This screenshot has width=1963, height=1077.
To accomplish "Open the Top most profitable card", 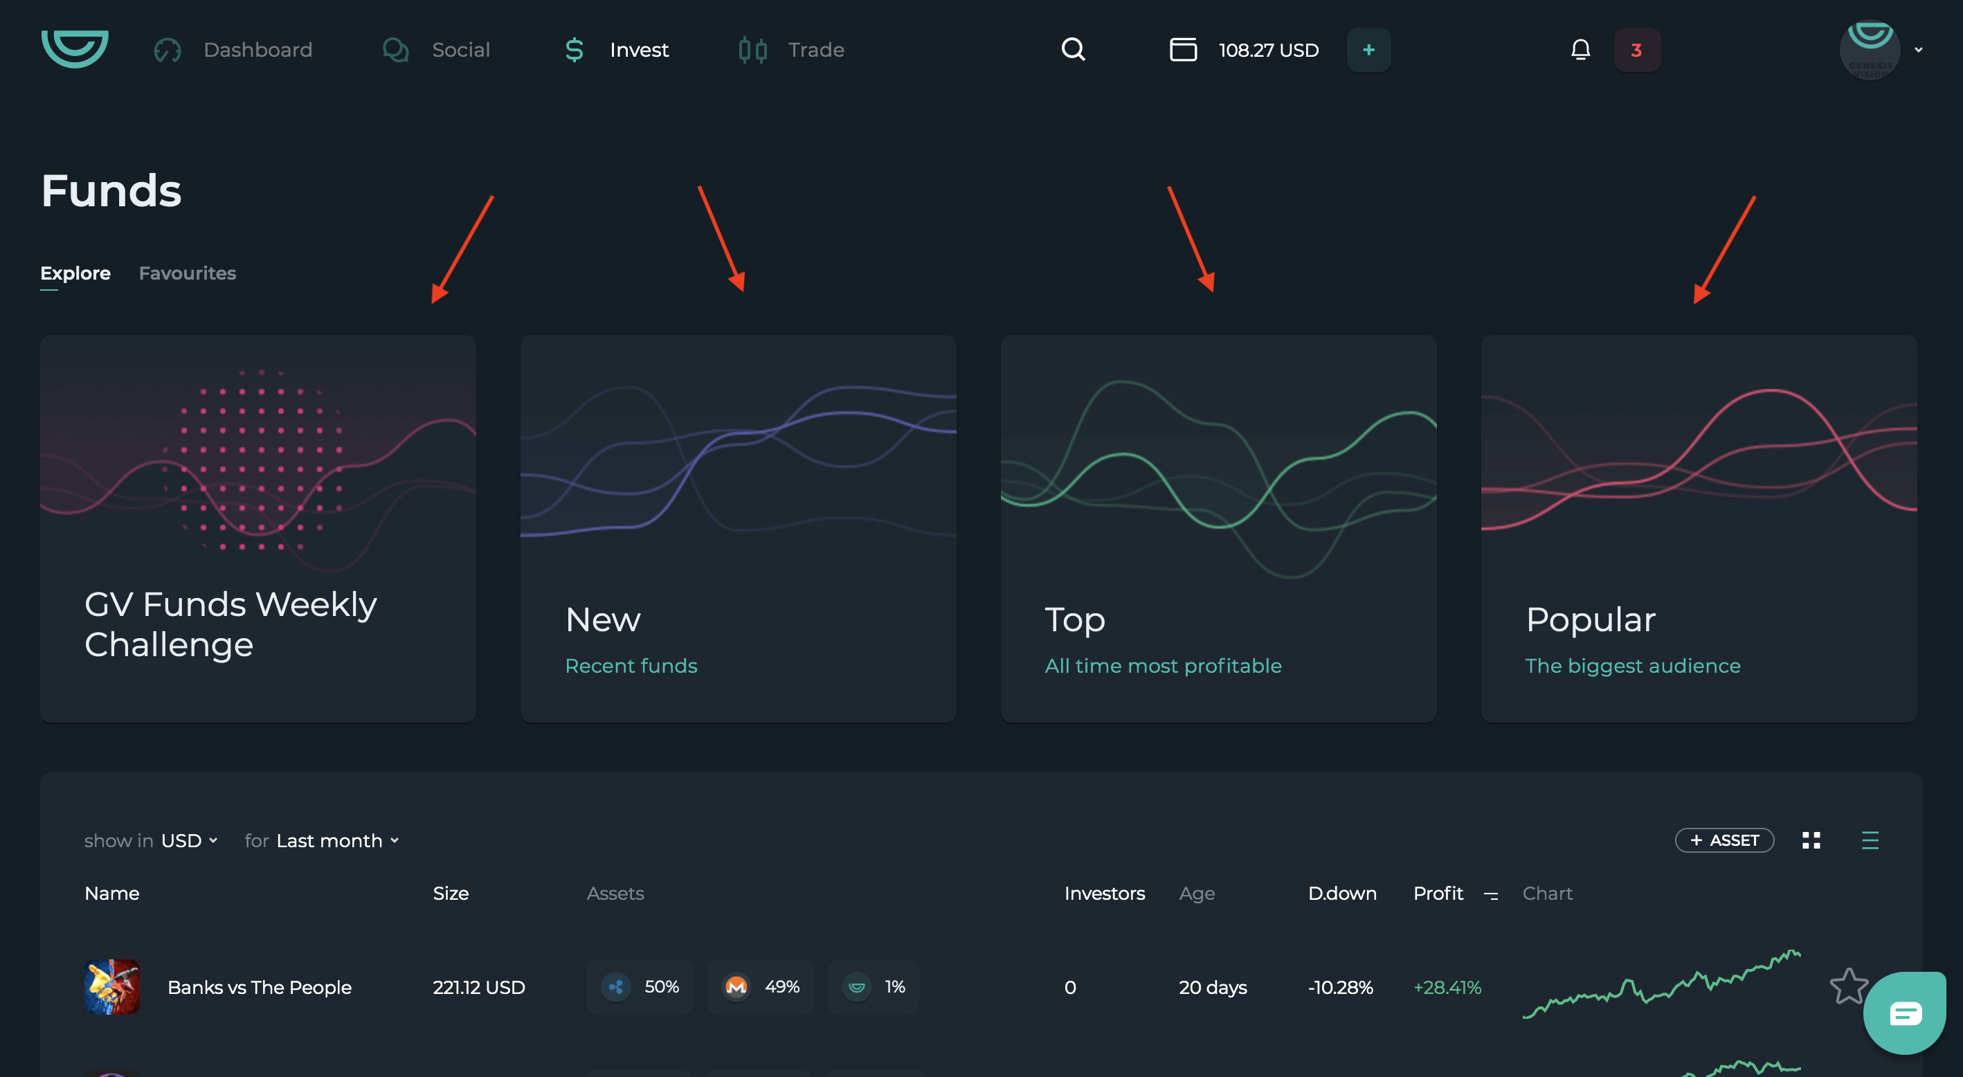I will click(1218, 528).
